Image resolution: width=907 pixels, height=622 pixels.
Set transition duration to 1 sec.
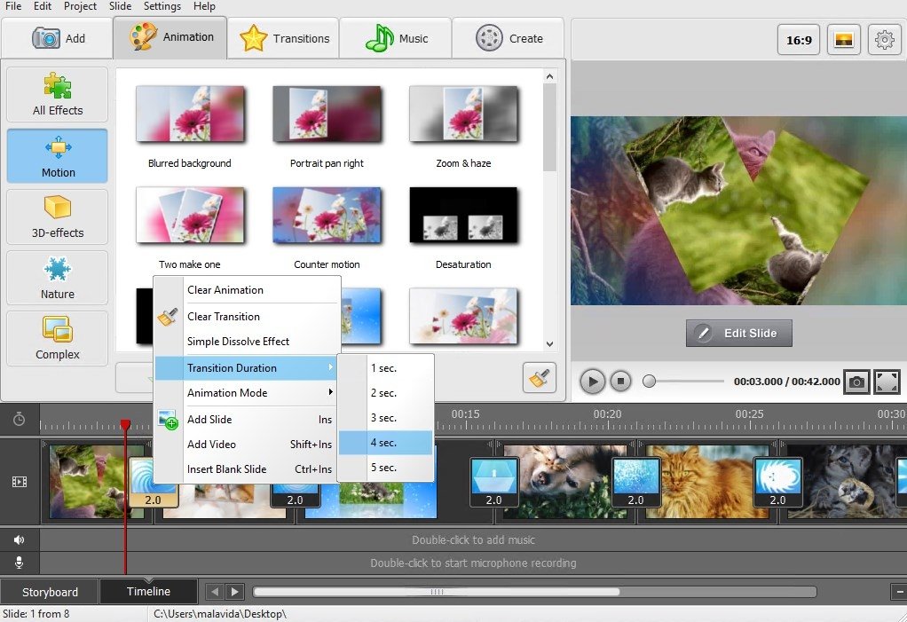pyautogui.click(x=385, y=368)
